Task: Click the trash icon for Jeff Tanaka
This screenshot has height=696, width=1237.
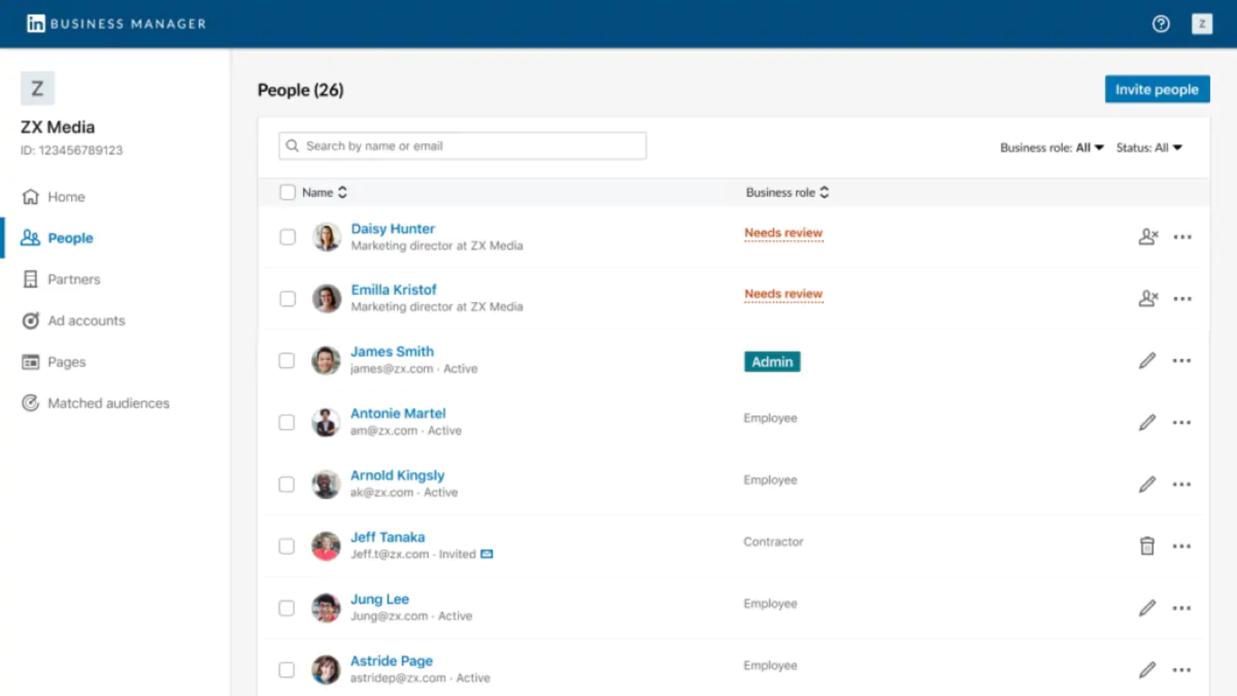Action: [x=1147, y=546]
